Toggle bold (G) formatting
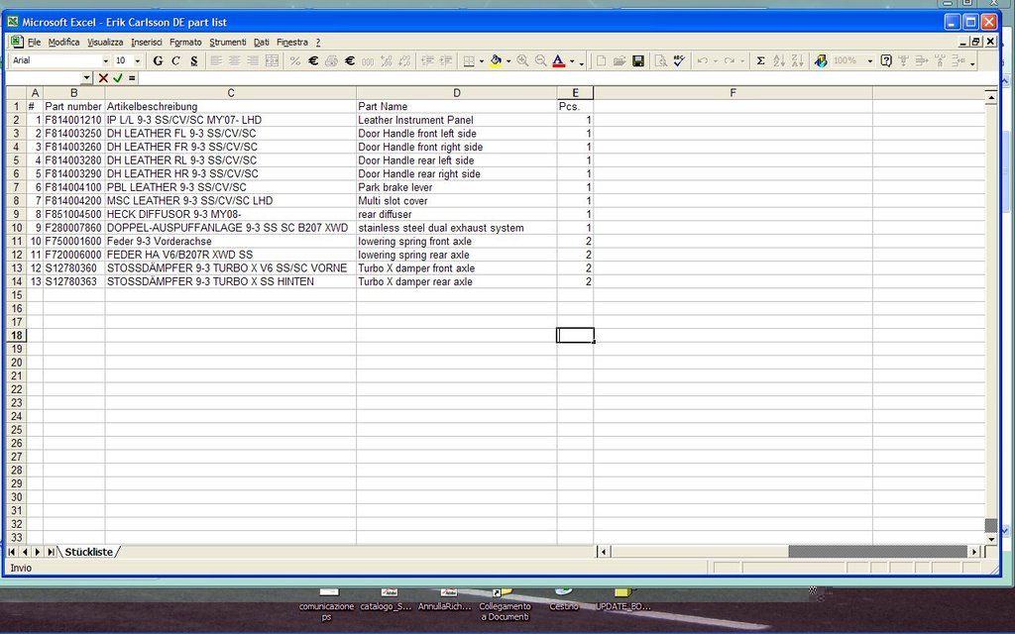Image resolution: width=1015 pixels, height=634 pixels. pos(158,60)
